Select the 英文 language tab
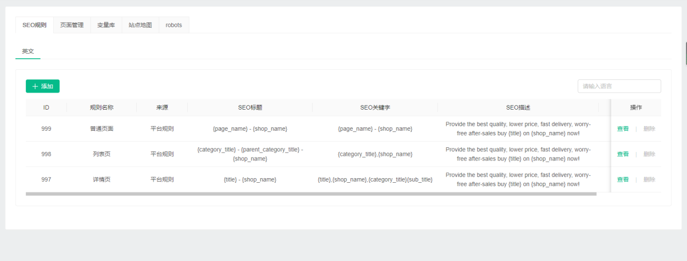This screenshot has width=687, height=261. click(28, 51)
